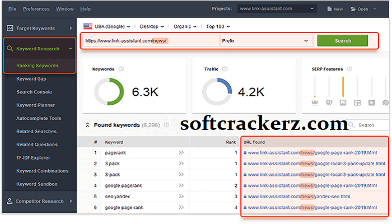Sort by the URL Found column header

(x=254, y=142)
